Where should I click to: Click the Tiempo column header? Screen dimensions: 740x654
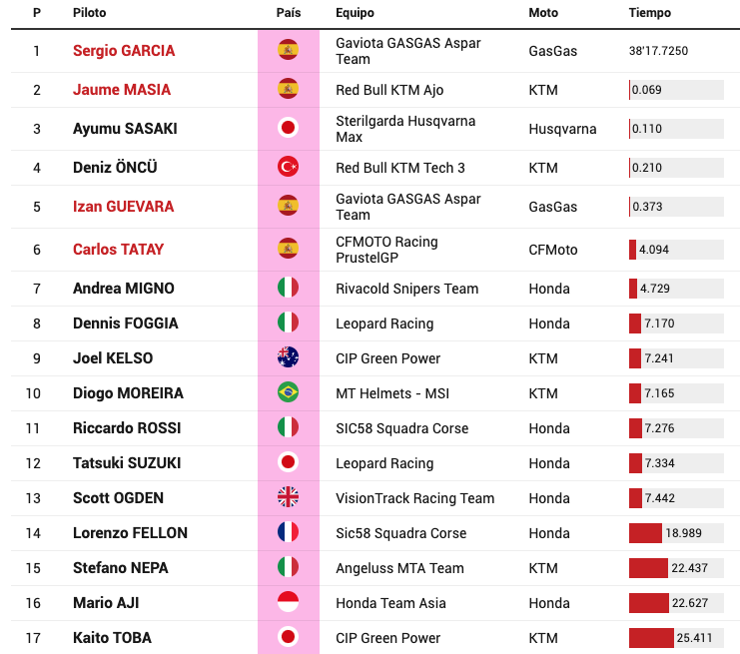(x=649, y=13)
